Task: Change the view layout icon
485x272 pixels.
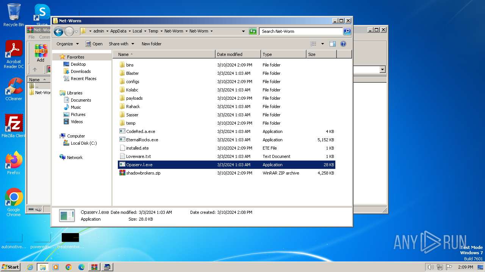Action: coord(313,44)
